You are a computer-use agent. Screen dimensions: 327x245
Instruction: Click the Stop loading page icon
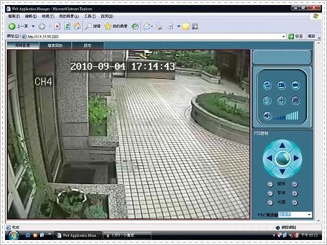pyautogui.click(x=57, y=26)
